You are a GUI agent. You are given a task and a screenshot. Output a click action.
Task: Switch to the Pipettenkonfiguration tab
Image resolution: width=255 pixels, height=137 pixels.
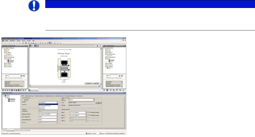[x=70, y=96]
